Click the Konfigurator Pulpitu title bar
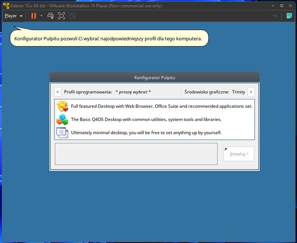Viewport: 297px width, 243px height. 154,77
